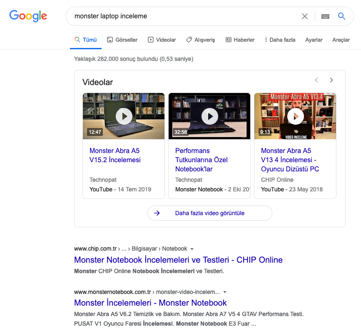Open Monster Notebook İncelemeleri ve Testleri result
This screenshot has width=361, height=334.
tap(178, 260)
